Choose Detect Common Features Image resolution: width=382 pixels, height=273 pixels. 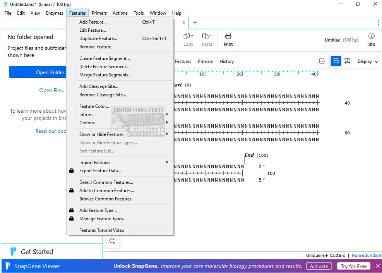[x=120, y=182]
